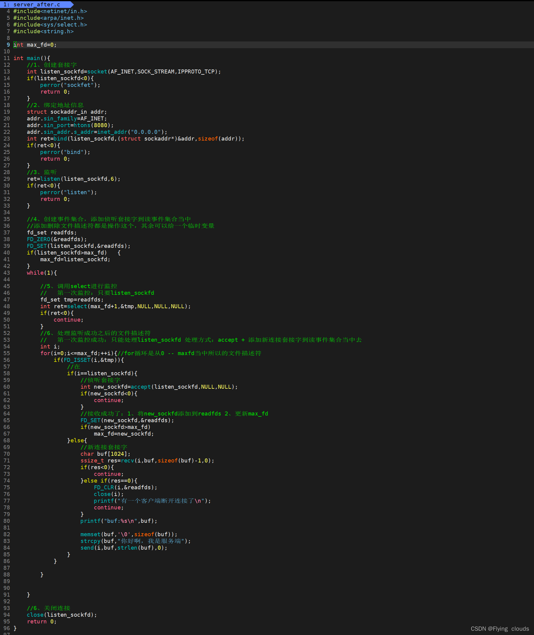The width and height of the screenshot is (534, 635).
Task: Click the strcpy(buf,...) line
Action: pyautogui.click(x=136, y=541)
